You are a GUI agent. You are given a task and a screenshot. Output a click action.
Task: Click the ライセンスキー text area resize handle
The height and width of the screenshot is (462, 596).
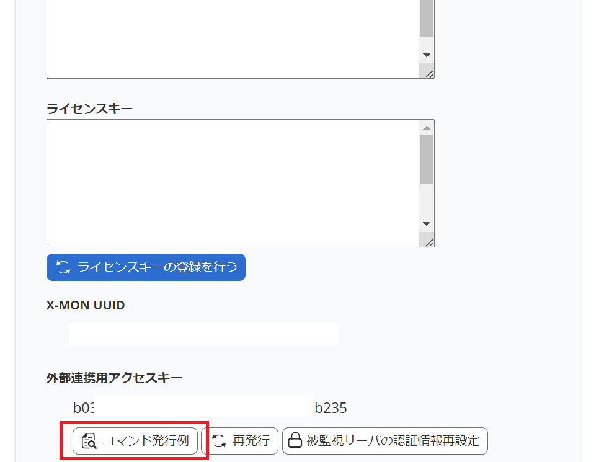pyautogui.click(x=429, y=242)
